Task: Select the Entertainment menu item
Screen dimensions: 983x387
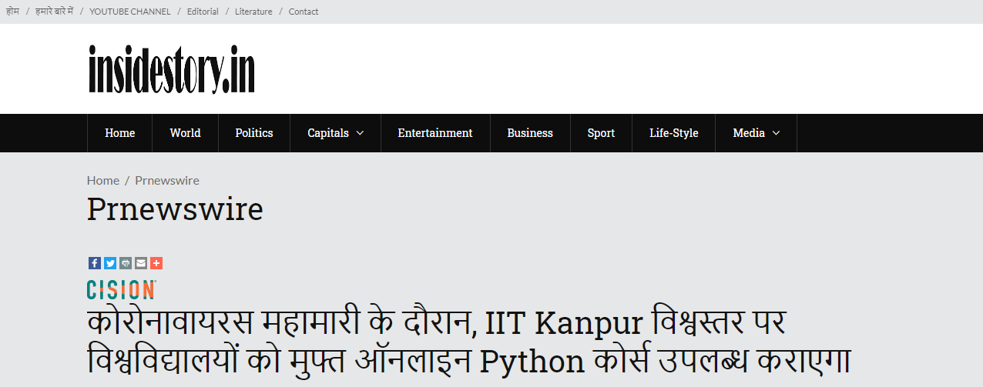Action: click(x=435, y=133)
